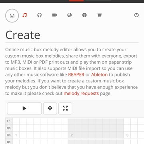Select the C6 note row label
The height and width of the screenshot is (144, 144).
[x=9, y=135]
